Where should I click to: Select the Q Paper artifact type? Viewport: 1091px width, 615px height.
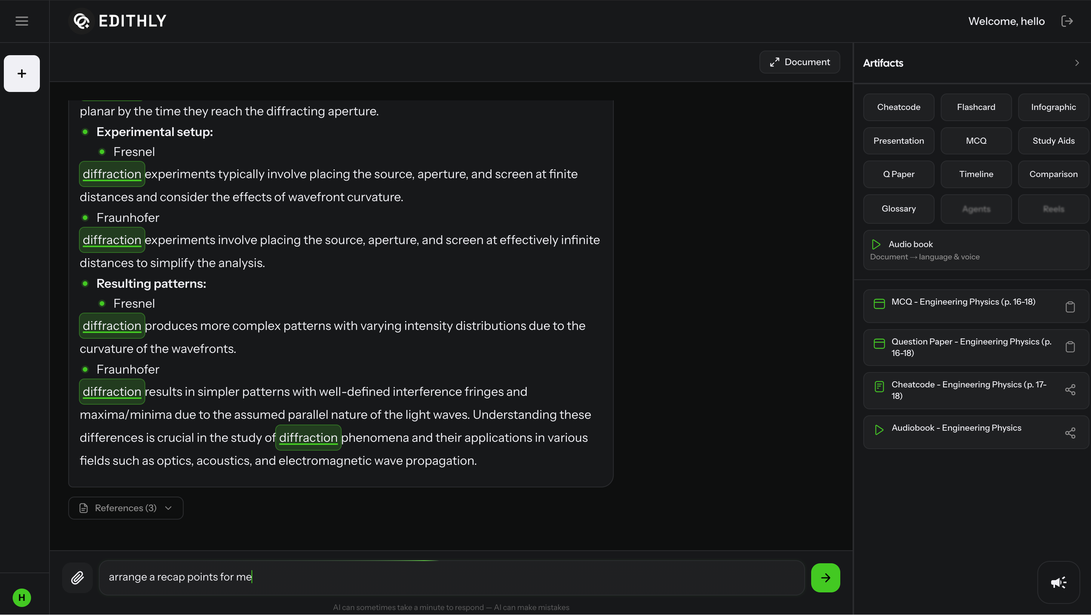(x=899, y=174)
